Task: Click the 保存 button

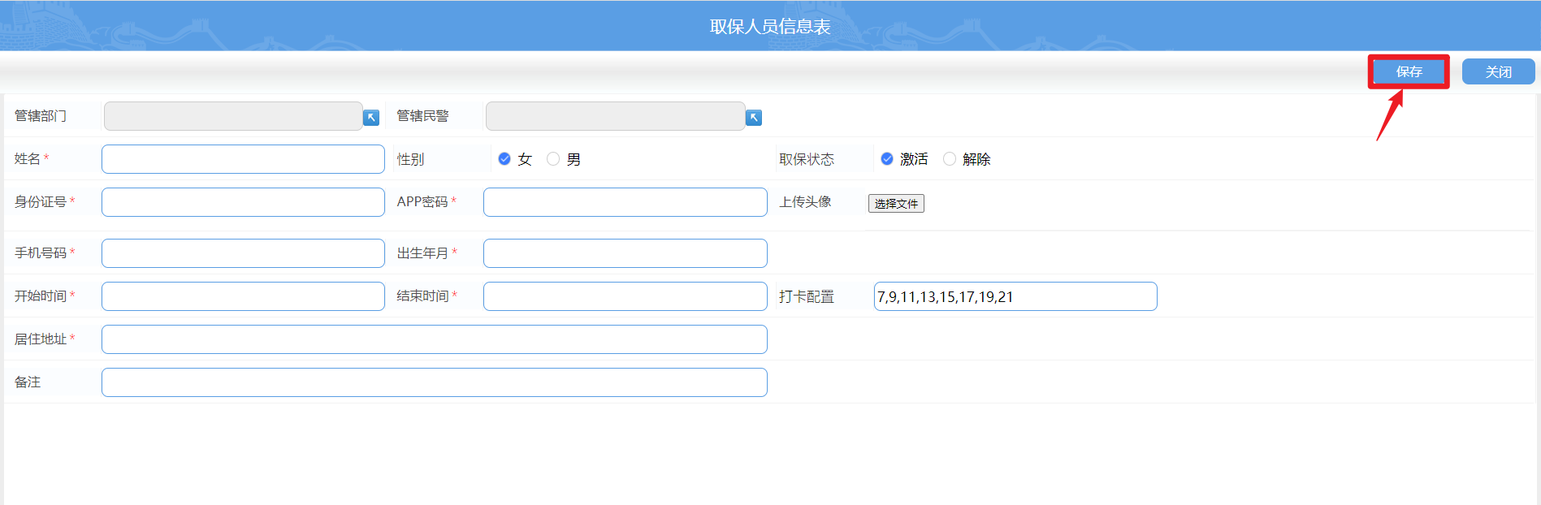Action: (1409, 71)
